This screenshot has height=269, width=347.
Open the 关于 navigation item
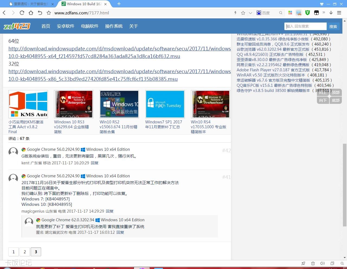134,26
